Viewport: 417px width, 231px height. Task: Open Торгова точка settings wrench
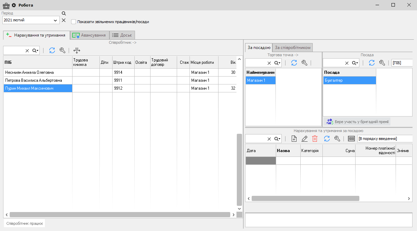[304, 63]
